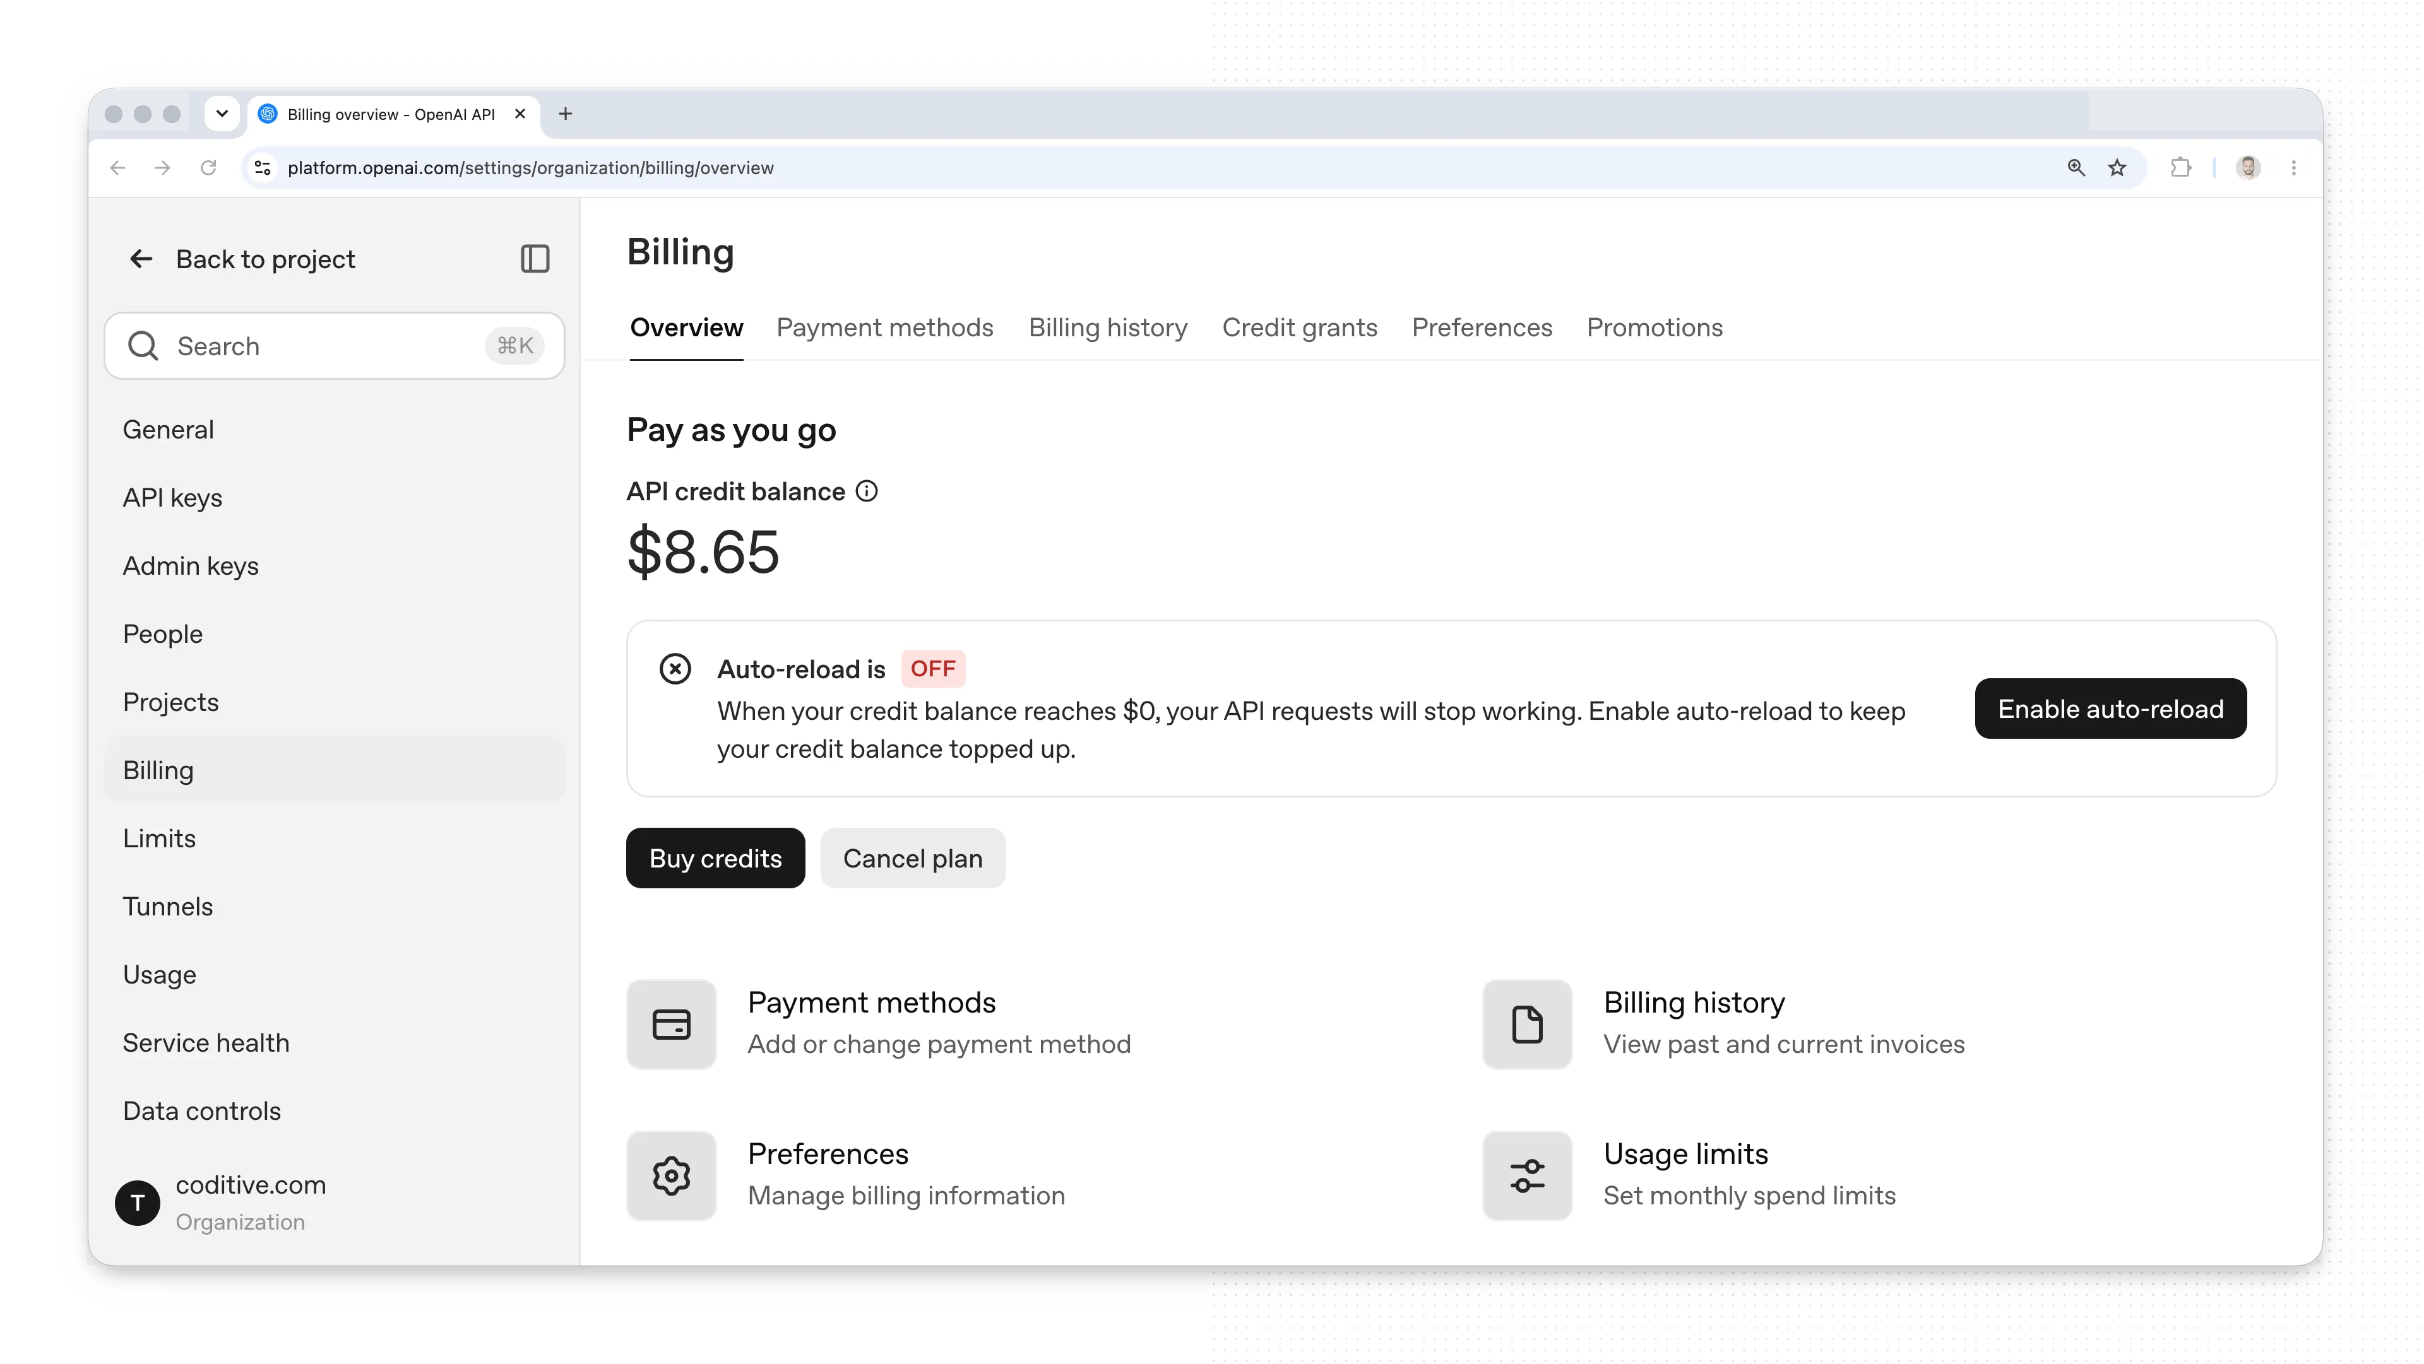This screenshot has width=2424, height=1364.
Task: Open General settings in the sidebar
Action: (335, 429)
